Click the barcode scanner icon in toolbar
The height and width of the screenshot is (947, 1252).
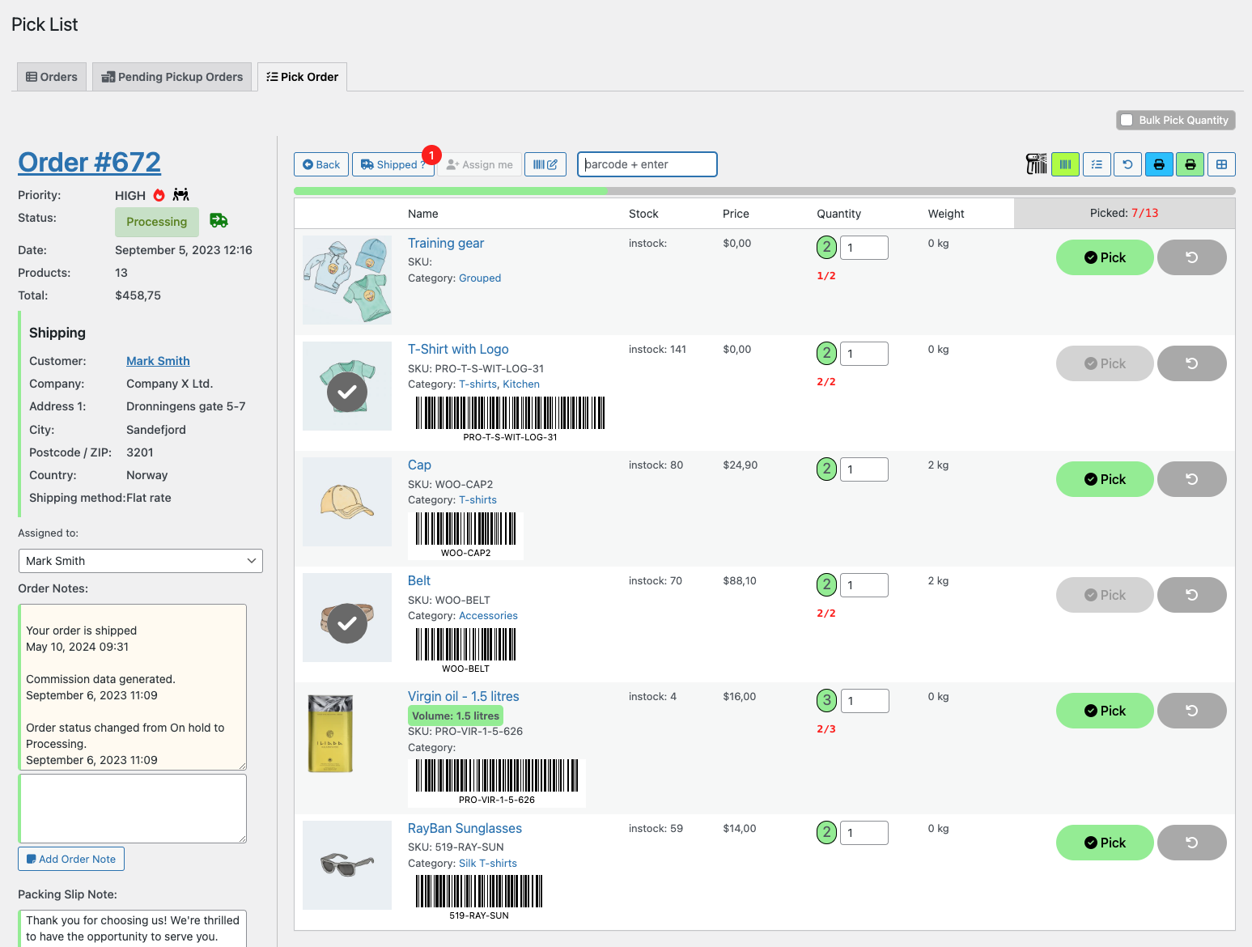pyautogui.click(x=1036, y=163)
